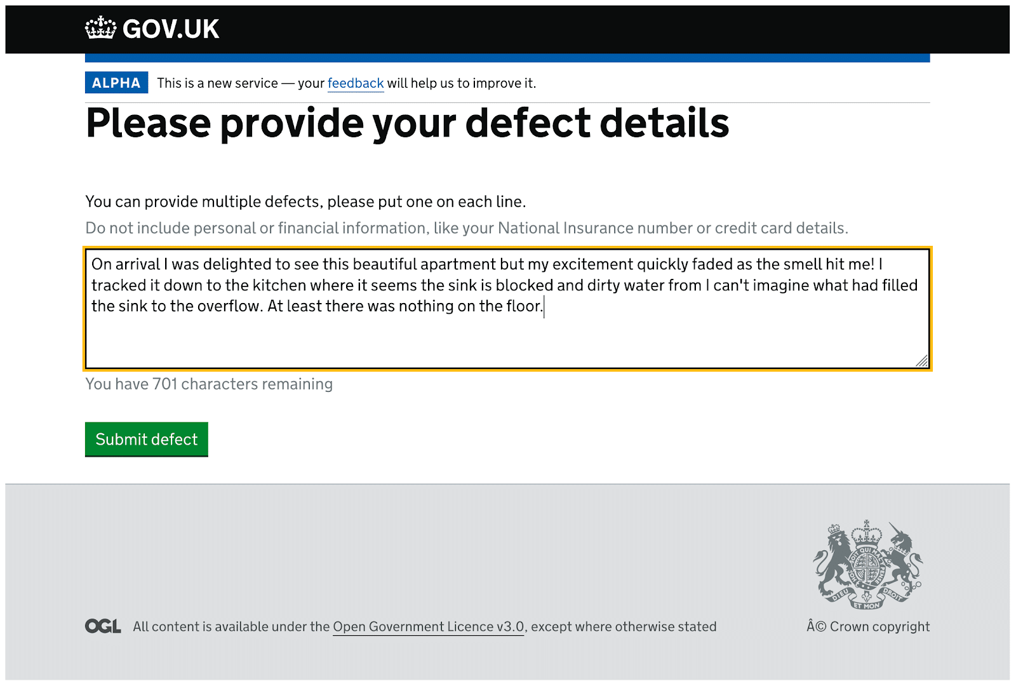Focus the defect details text area

click(x=507, y=337)
